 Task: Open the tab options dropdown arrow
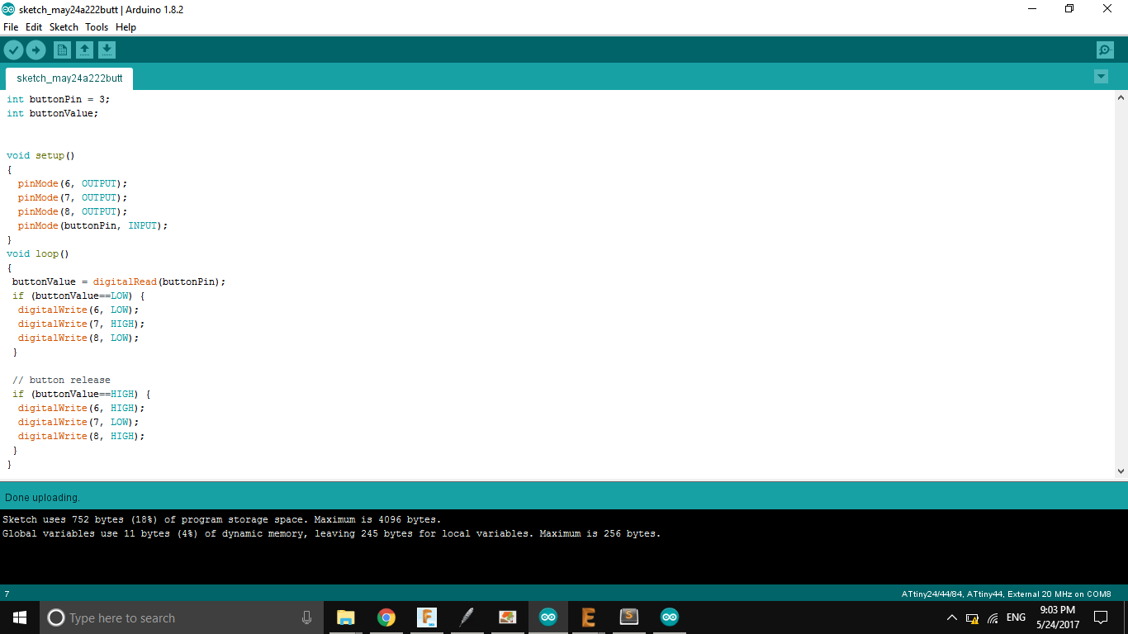1101,77
